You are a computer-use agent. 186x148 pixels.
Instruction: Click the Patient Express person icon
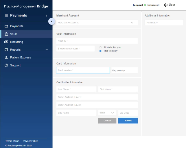pos(6,58)
